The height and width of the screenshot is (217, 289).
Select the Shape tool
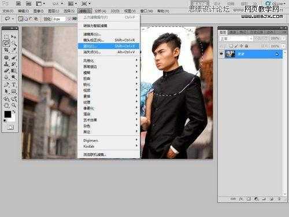(x=14, y=91)
